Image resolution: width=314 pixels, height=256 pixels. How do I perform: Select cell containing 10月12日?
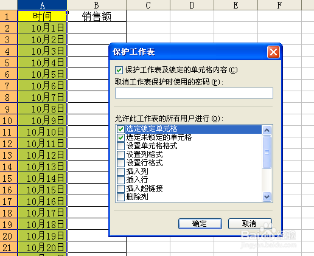pyautogui.click(x=42, y=155)
